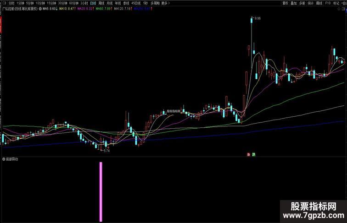This screenshot has height=223, width=347.
Task: Click the magenta signal bar in indicator panel
Action: (x=101, y=192)
